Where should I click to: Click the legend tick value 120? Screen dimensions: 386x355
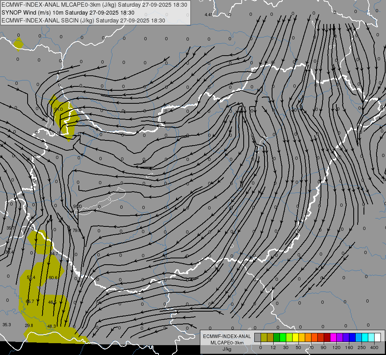point(336,348)
